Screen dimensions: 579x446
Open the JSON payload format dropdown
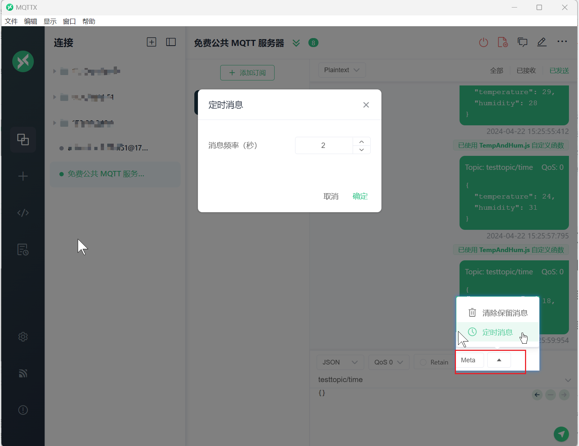(x=340, y=362)
